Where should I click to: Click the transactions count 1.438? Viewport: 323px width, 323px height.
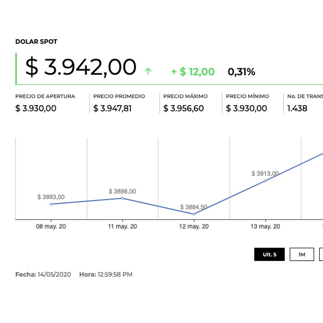[297, 108]
